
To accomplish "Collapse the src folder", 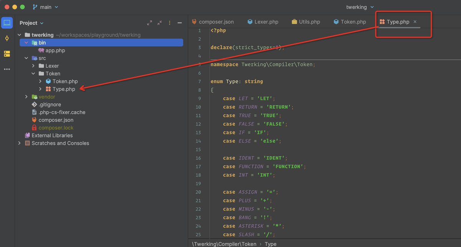I will click(x=27, y=58).
